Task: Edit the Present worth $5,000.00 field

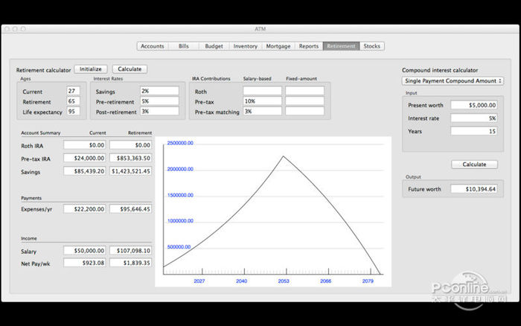Action: pyautogui.click(x=474, y=105)
